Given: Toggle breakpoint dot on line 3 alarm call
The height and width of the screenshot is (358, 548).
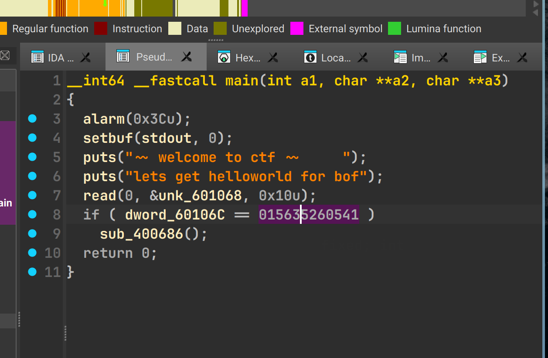Looking at the screenshot, I should pos(32,118).
